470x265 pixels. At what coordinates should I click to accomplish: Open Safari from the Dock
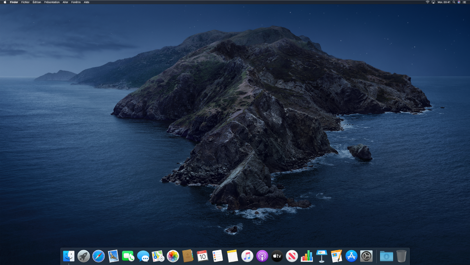pyautogui.click(x=98, y=256)
